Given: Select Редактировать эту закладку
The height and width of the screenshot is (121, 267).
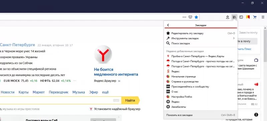Looking at the screenshot, I should (x=201, y=33).
